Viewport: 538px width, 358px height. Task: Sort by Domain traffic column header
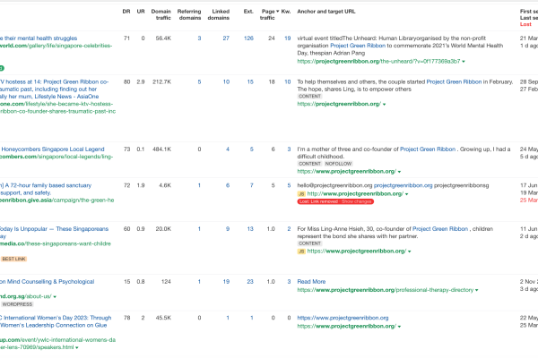click(161, 14)
